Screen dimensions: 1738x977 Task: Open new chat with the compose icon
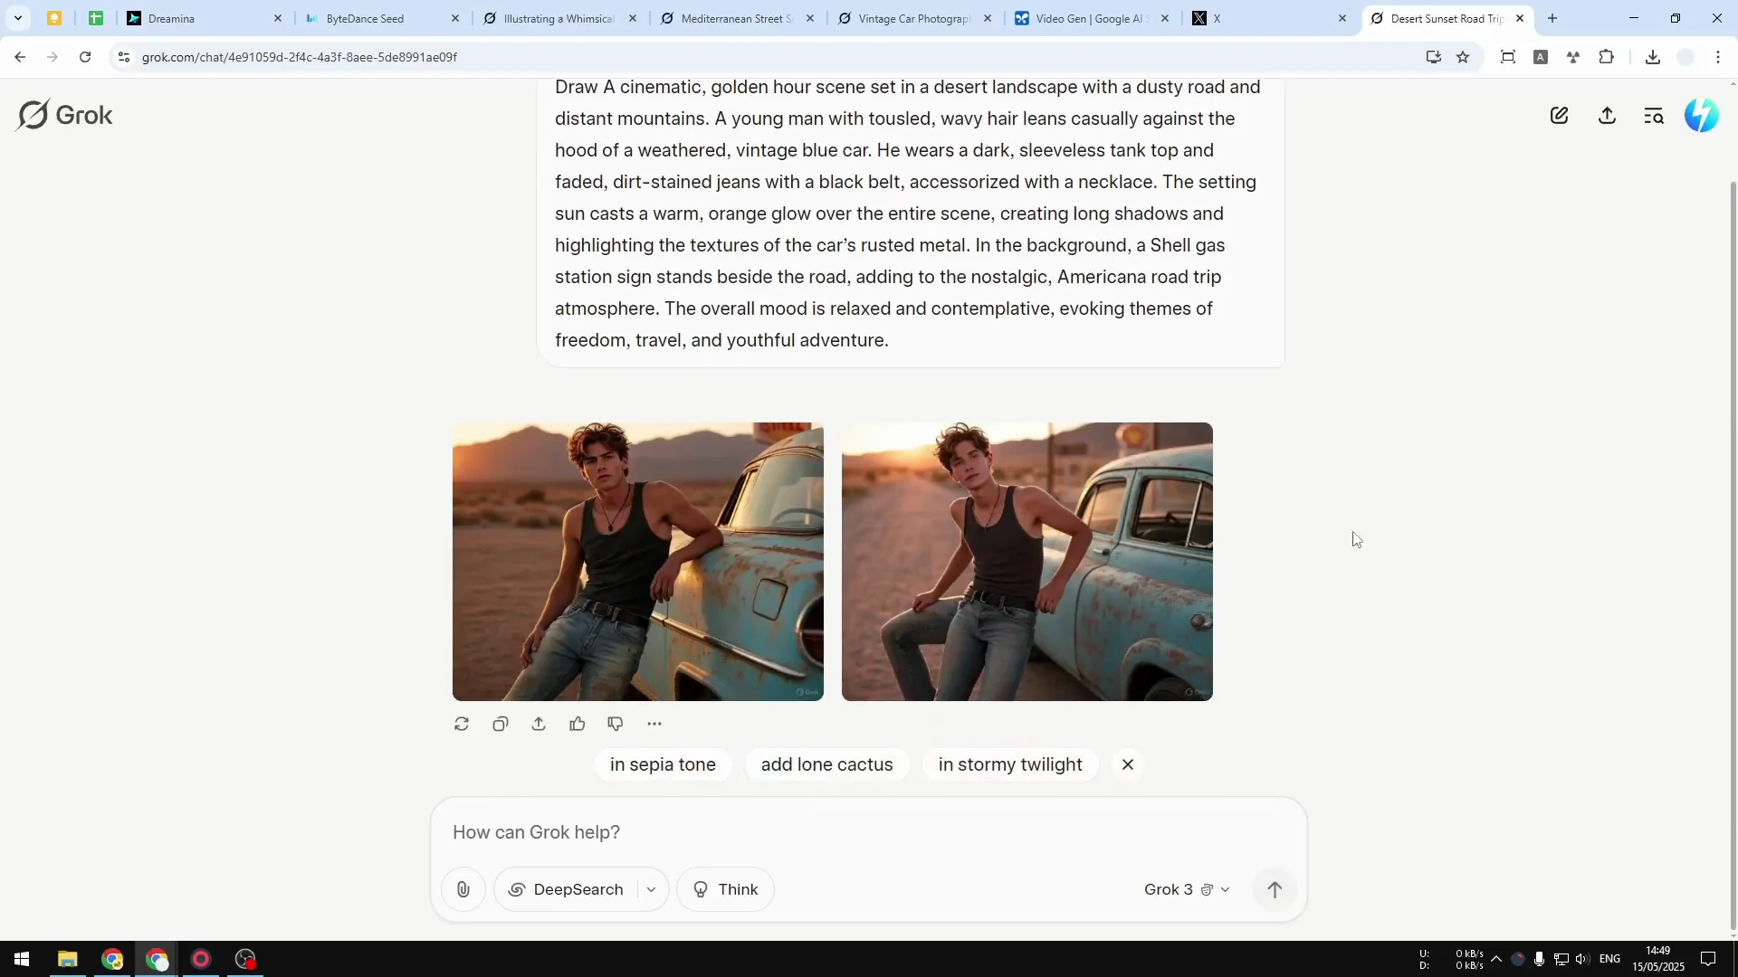[1561, 115]
